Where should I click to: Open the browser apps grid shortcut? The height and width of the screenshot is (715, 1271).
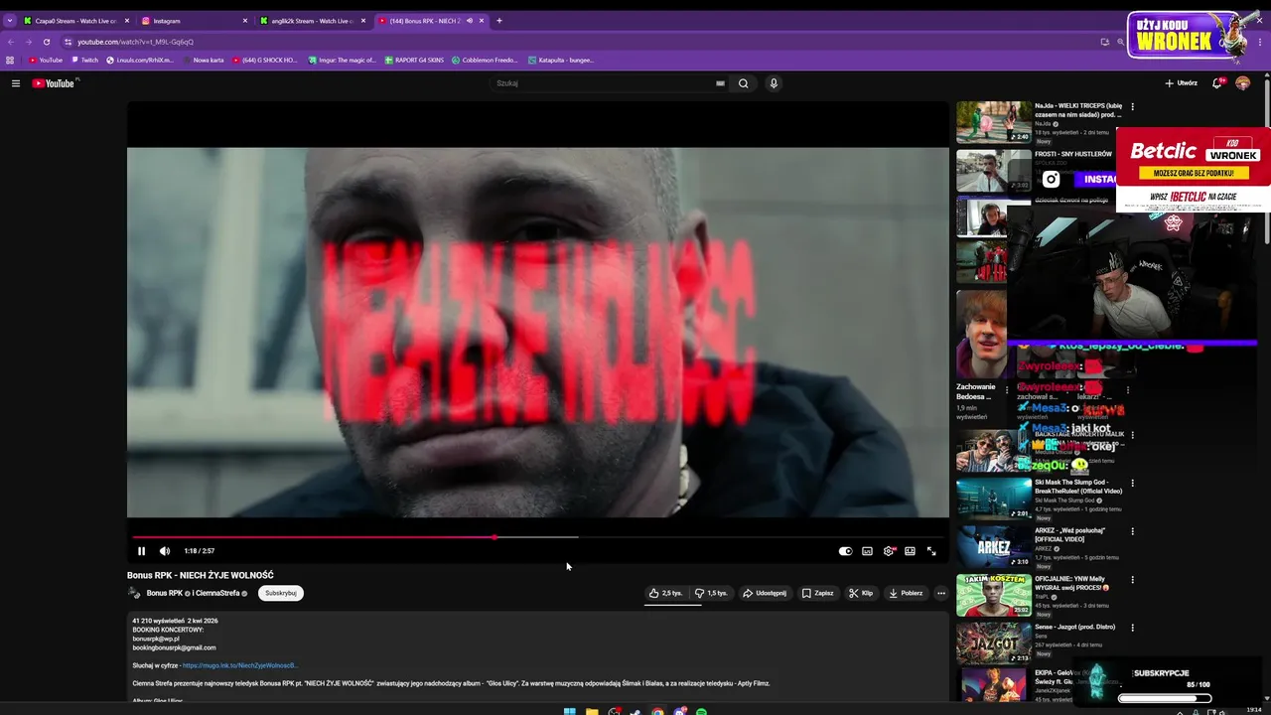coord(10,61)
